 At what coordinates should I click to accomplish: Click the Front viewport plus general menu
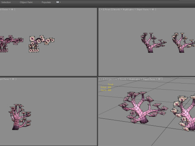[102, 9]
